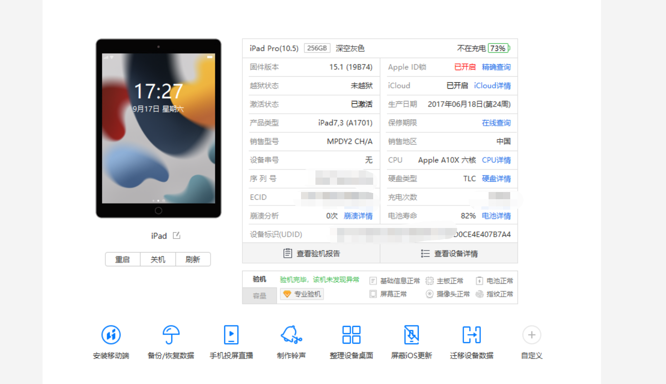Refresh device info with 刷新 button
666x384 pixels.
click(193, 259)
